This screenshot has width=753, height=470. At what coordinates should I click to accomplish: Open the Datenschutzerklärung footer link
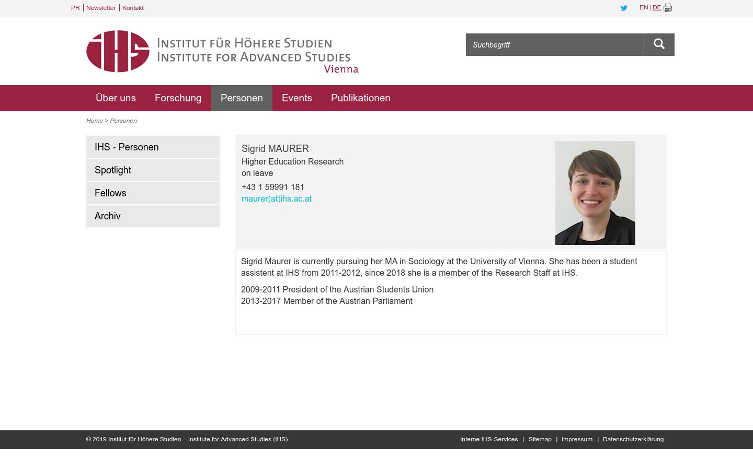pyautogui.click(x=633, y=439)
